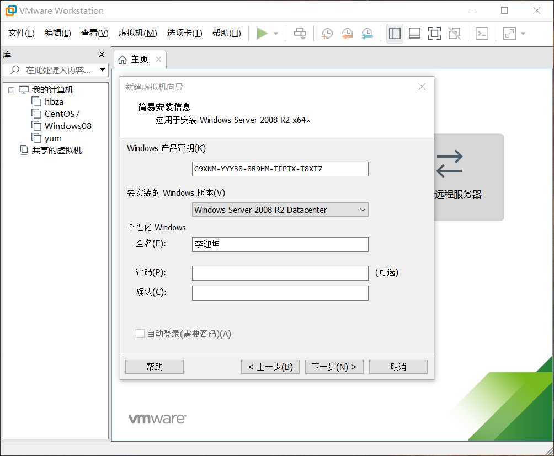Close the 新建虚拟机向导 dialog

click(422, 87)
